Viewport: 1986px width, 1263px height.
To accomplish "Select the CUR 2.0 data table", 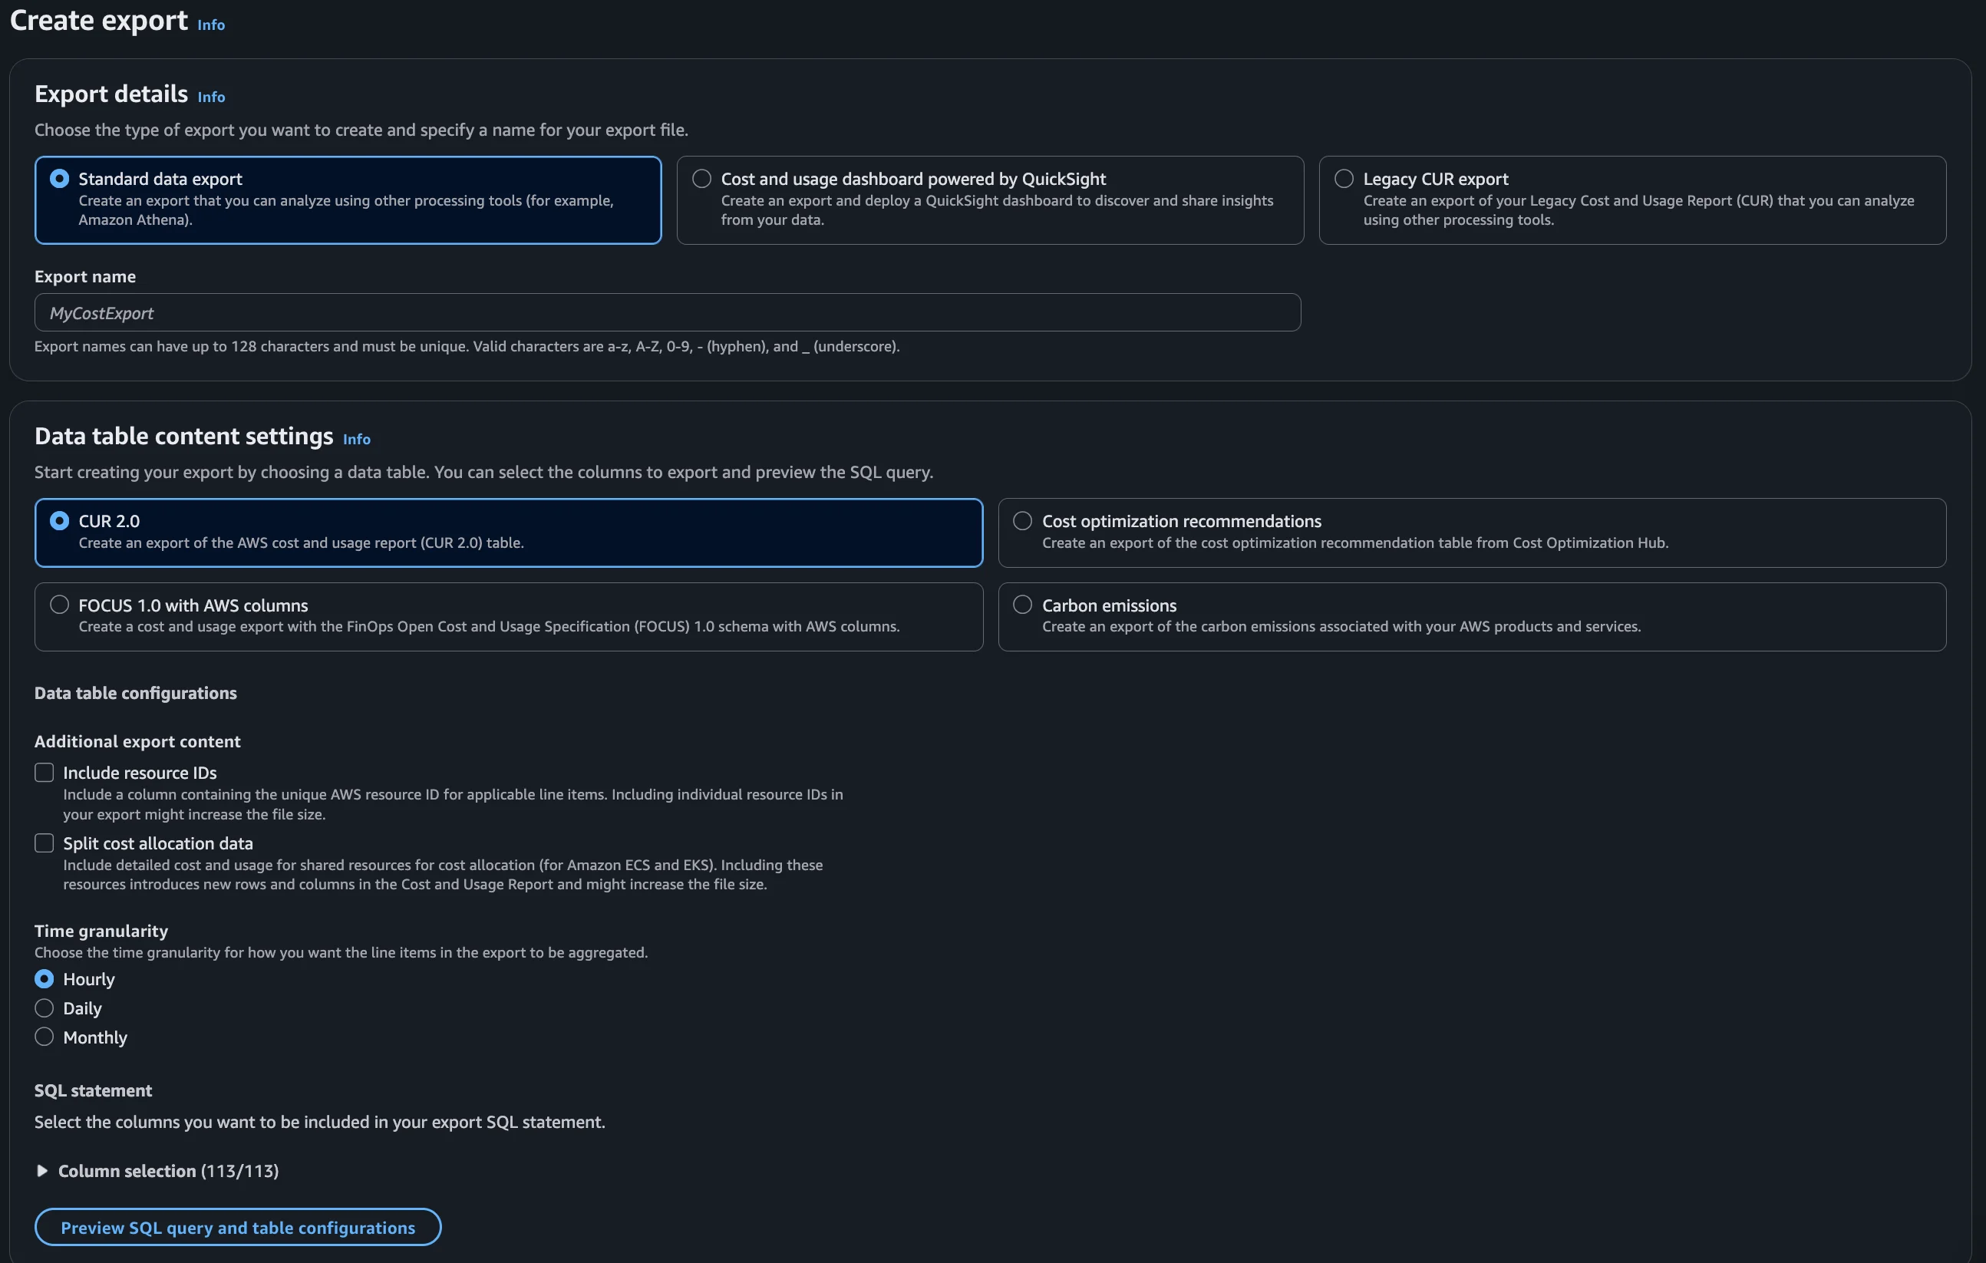I will [509, 533].
